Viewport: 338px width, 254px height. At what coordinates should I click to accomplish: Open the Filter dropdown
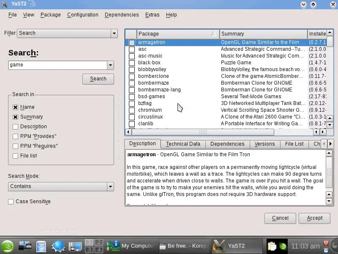click(x=67, y=33)
